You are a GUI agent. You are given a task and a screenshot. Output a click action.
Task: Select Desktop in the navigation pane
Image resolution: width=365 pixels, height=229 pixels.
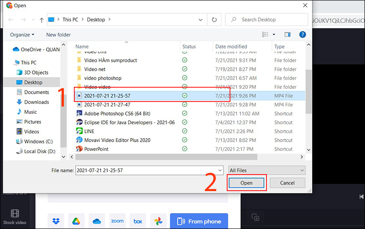(32, 82)
